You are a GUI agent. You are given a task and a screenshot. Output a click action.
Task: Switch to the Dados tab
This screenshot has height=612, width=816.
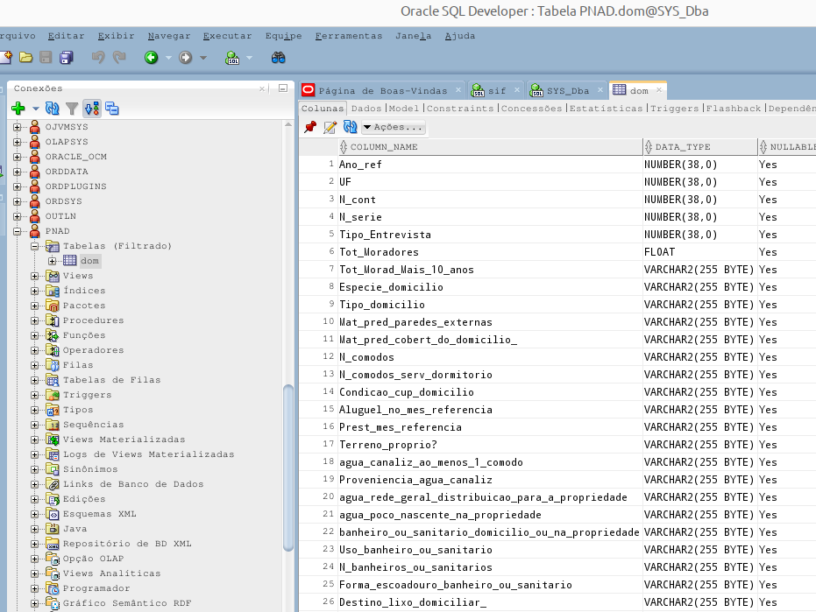(x=366, y=109)
